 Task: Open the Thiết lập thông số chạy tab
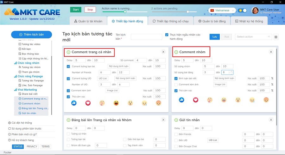point(170,21)
